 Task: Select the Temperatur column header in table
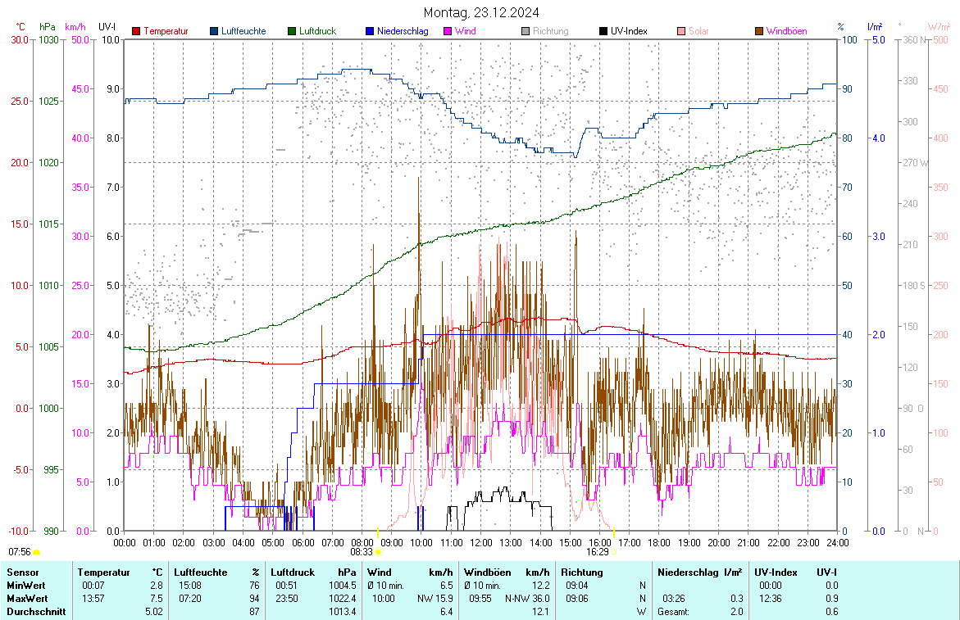pyautogui.click(x=104, y=572)
